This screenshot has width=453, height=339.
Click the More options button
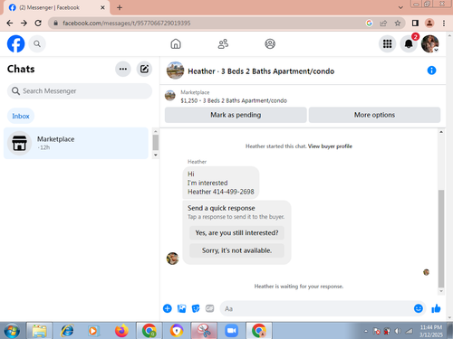(x=374, y=115)
